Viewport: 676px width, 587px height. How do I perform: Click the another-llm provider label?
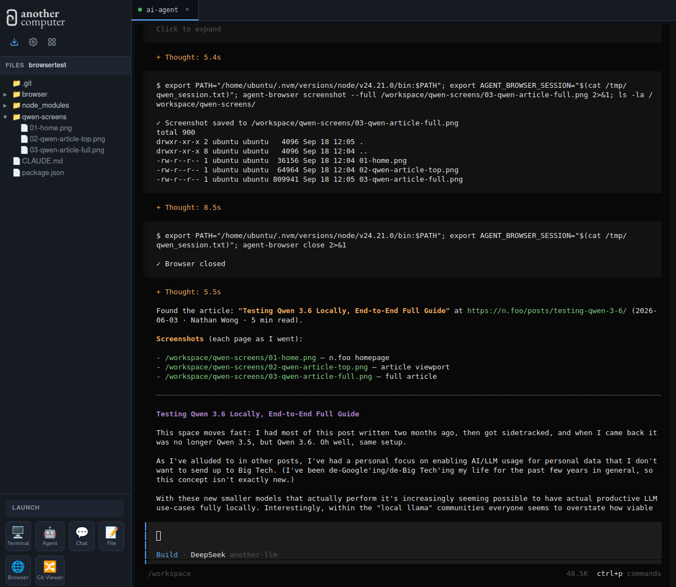pos(254,554)
